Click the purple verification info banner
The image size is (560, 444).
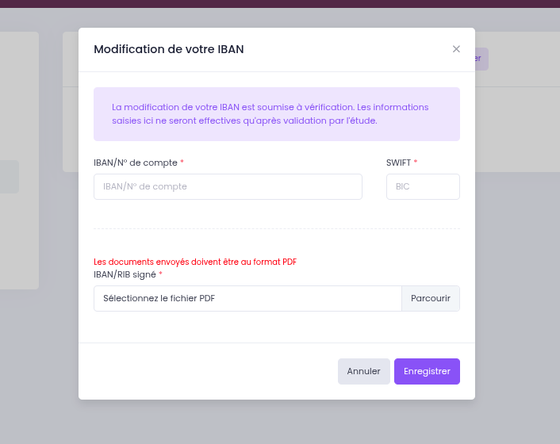click(x=277, y=114)
